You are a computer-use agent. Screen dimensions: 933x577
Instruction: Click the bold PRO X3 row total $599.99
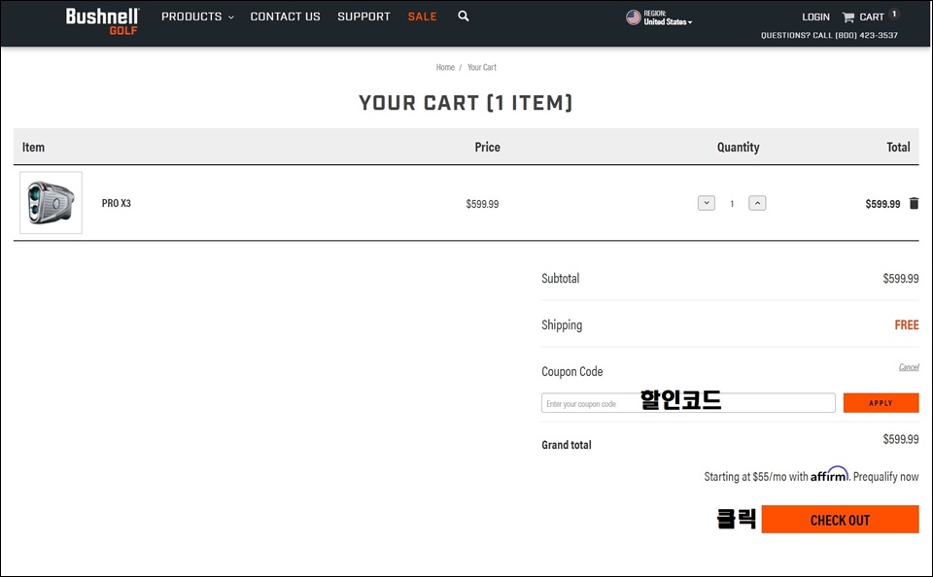click(x=882, y=204)
